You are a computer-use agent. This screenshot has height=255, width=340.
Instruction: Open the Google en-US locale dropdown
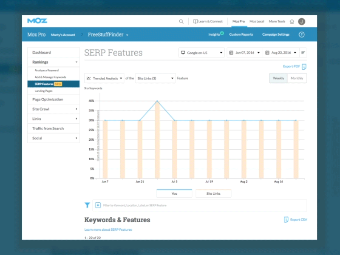click(201, 52)
